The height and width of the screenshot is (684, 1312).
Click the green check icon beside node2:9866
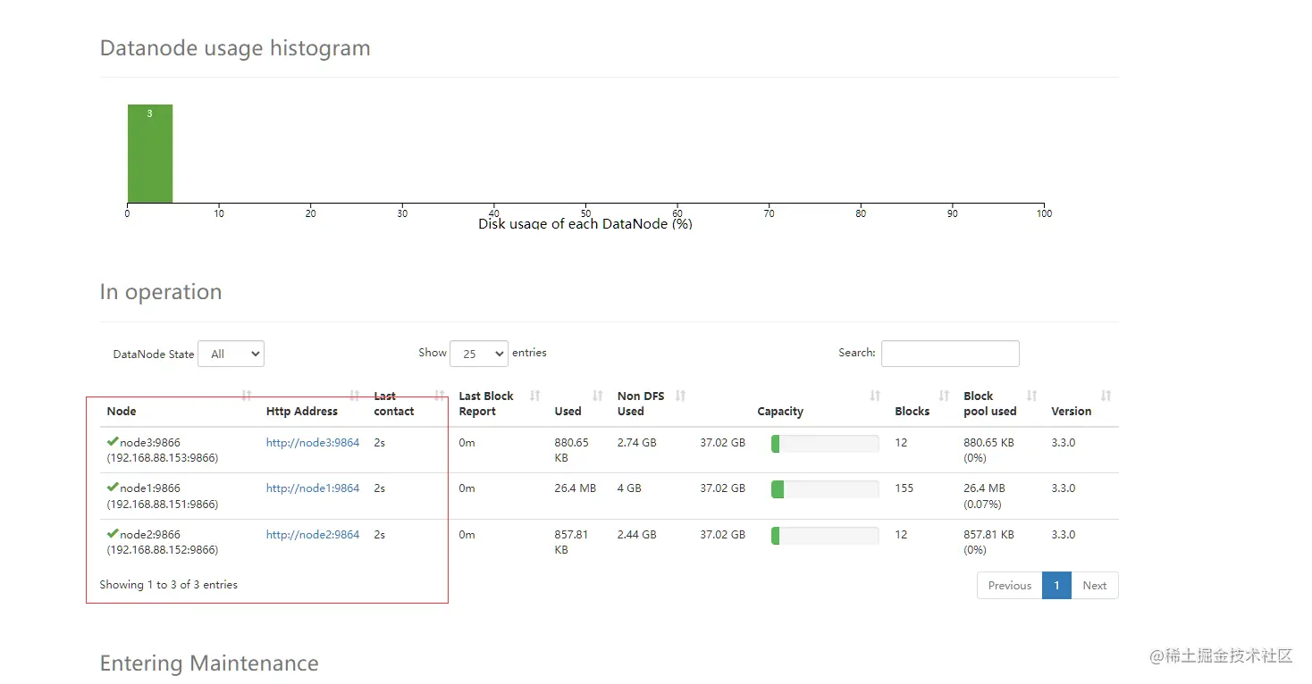click(x=113, y=534)
